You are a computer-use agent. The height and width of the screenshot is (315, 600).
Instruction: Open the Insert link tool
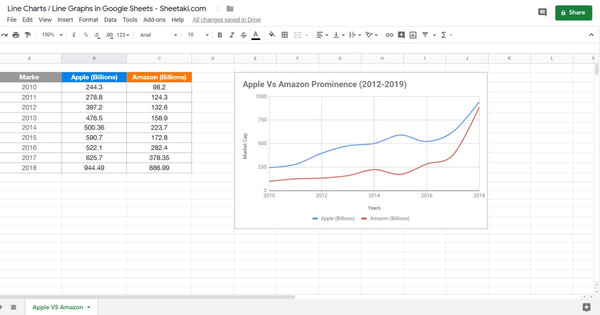point(390,35)
